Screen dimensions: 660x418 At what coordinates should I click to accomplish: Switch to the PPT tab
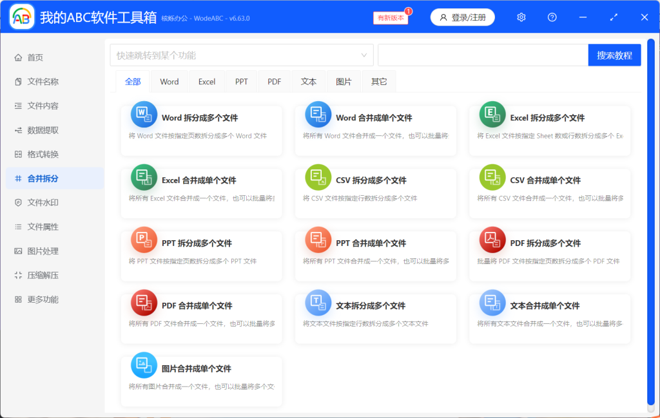click(x=241, y=82)
